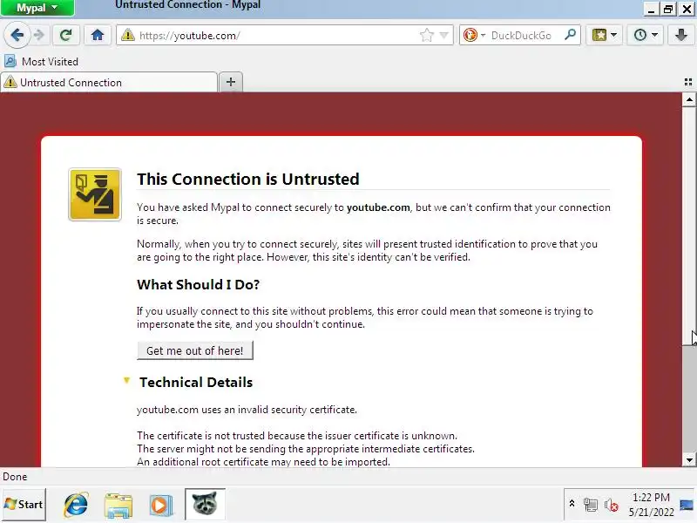The width and height of the screenshot is (697, 523).
Task: Reload the current page
Action: click(x=66, y=35)
